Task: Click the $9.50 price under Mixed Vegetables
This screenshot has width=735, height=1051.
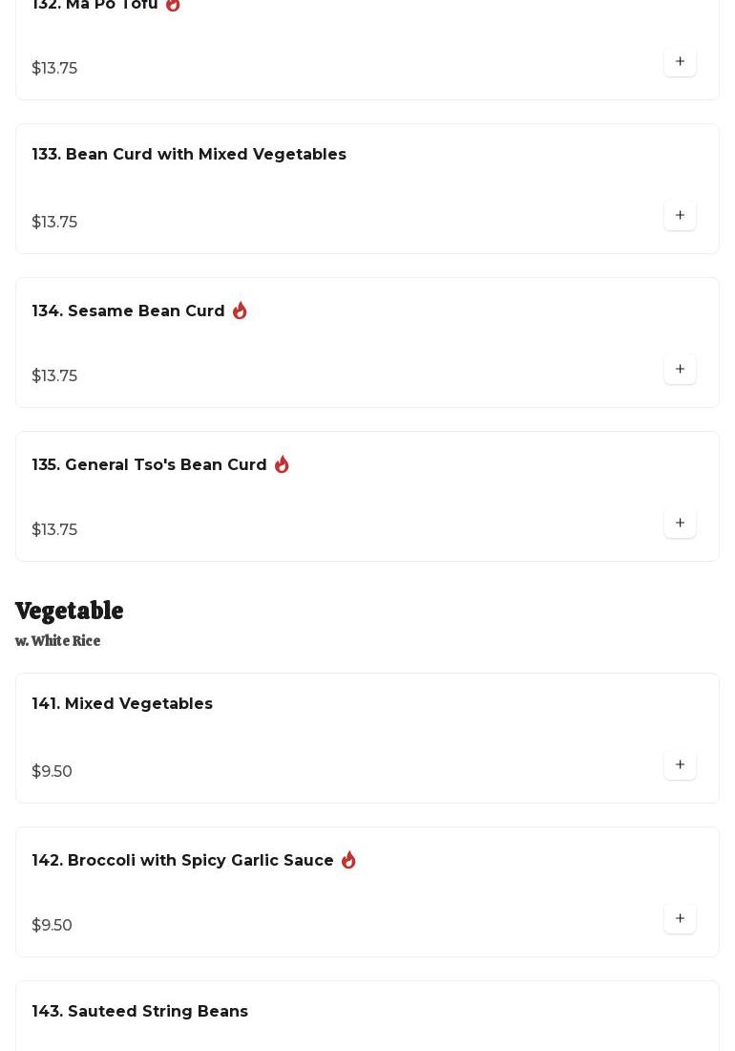Action: pyautogui.click(x=52, y=771)
